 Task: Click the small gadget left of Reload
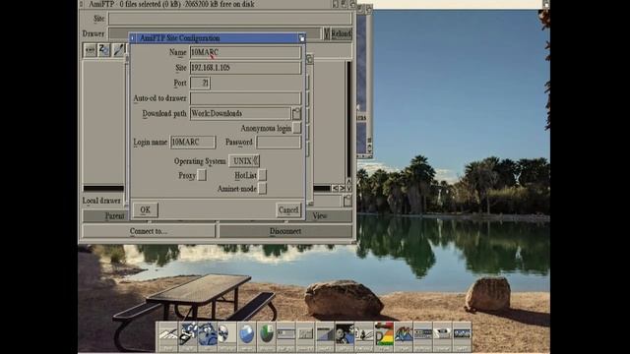point(326,33)
